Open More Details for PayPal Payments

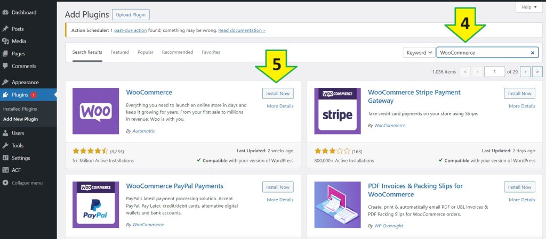point(280,200)
